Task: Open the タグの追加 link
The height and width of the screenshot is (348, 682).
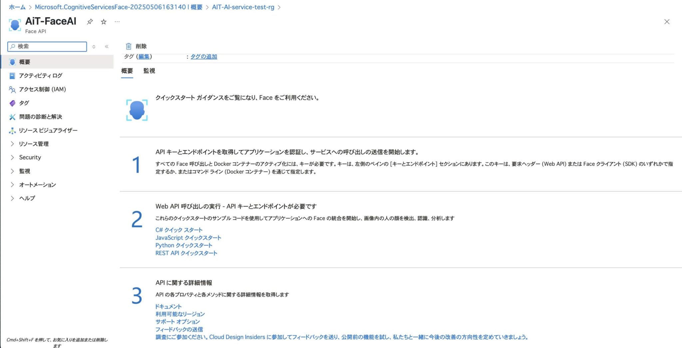Action: (203, 57)
